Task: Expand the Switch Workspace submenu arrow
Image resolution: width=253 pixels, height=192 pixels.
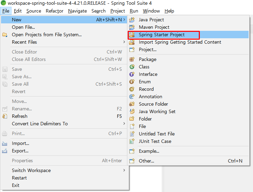Action: pyautogui.click(x=124, y=170)
